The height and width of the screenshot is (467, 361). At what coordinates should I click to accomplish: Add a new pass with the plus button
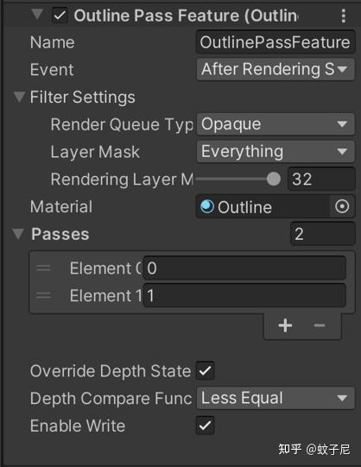pos(285,325)
